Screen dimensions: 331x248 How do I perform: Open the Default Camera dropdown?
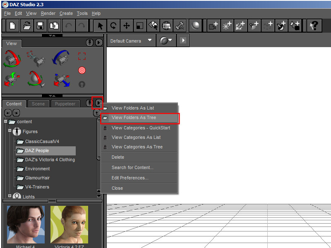pos(131,41)
